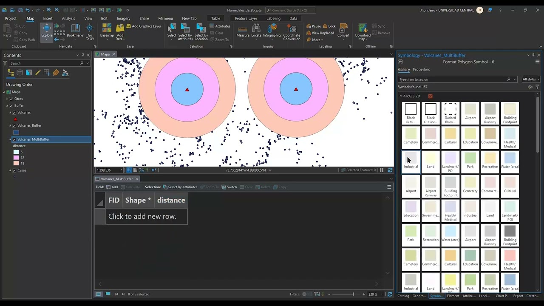Toggle visibility of the Buffer group layer
Screen dimensions: 544x306
[11, 105]
